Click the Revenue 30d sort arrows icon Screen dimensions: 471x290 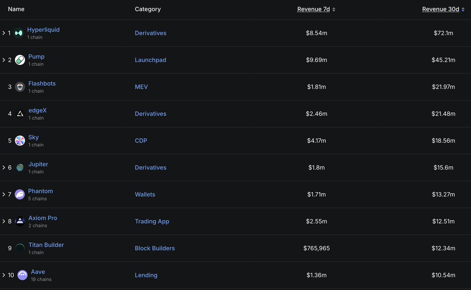coord(463,9)
